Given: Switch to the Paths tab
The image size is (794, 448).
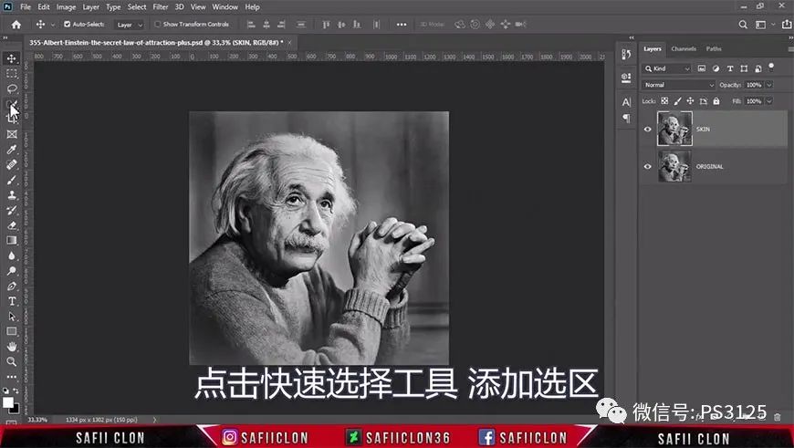Looking at the screenshot, I should click(x=714, y=49).
